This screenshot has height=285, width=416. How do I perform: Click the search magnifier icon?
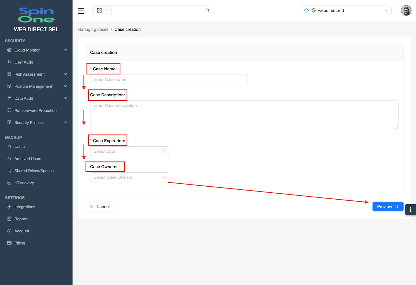[x=207, y=10]
